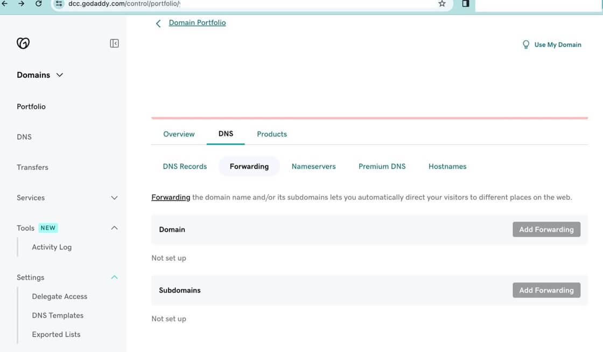The width and height of the screenshot is (603, 352).
Task: Click Add Forwarding for the Domain section
Action: click(x=546, y=229)
